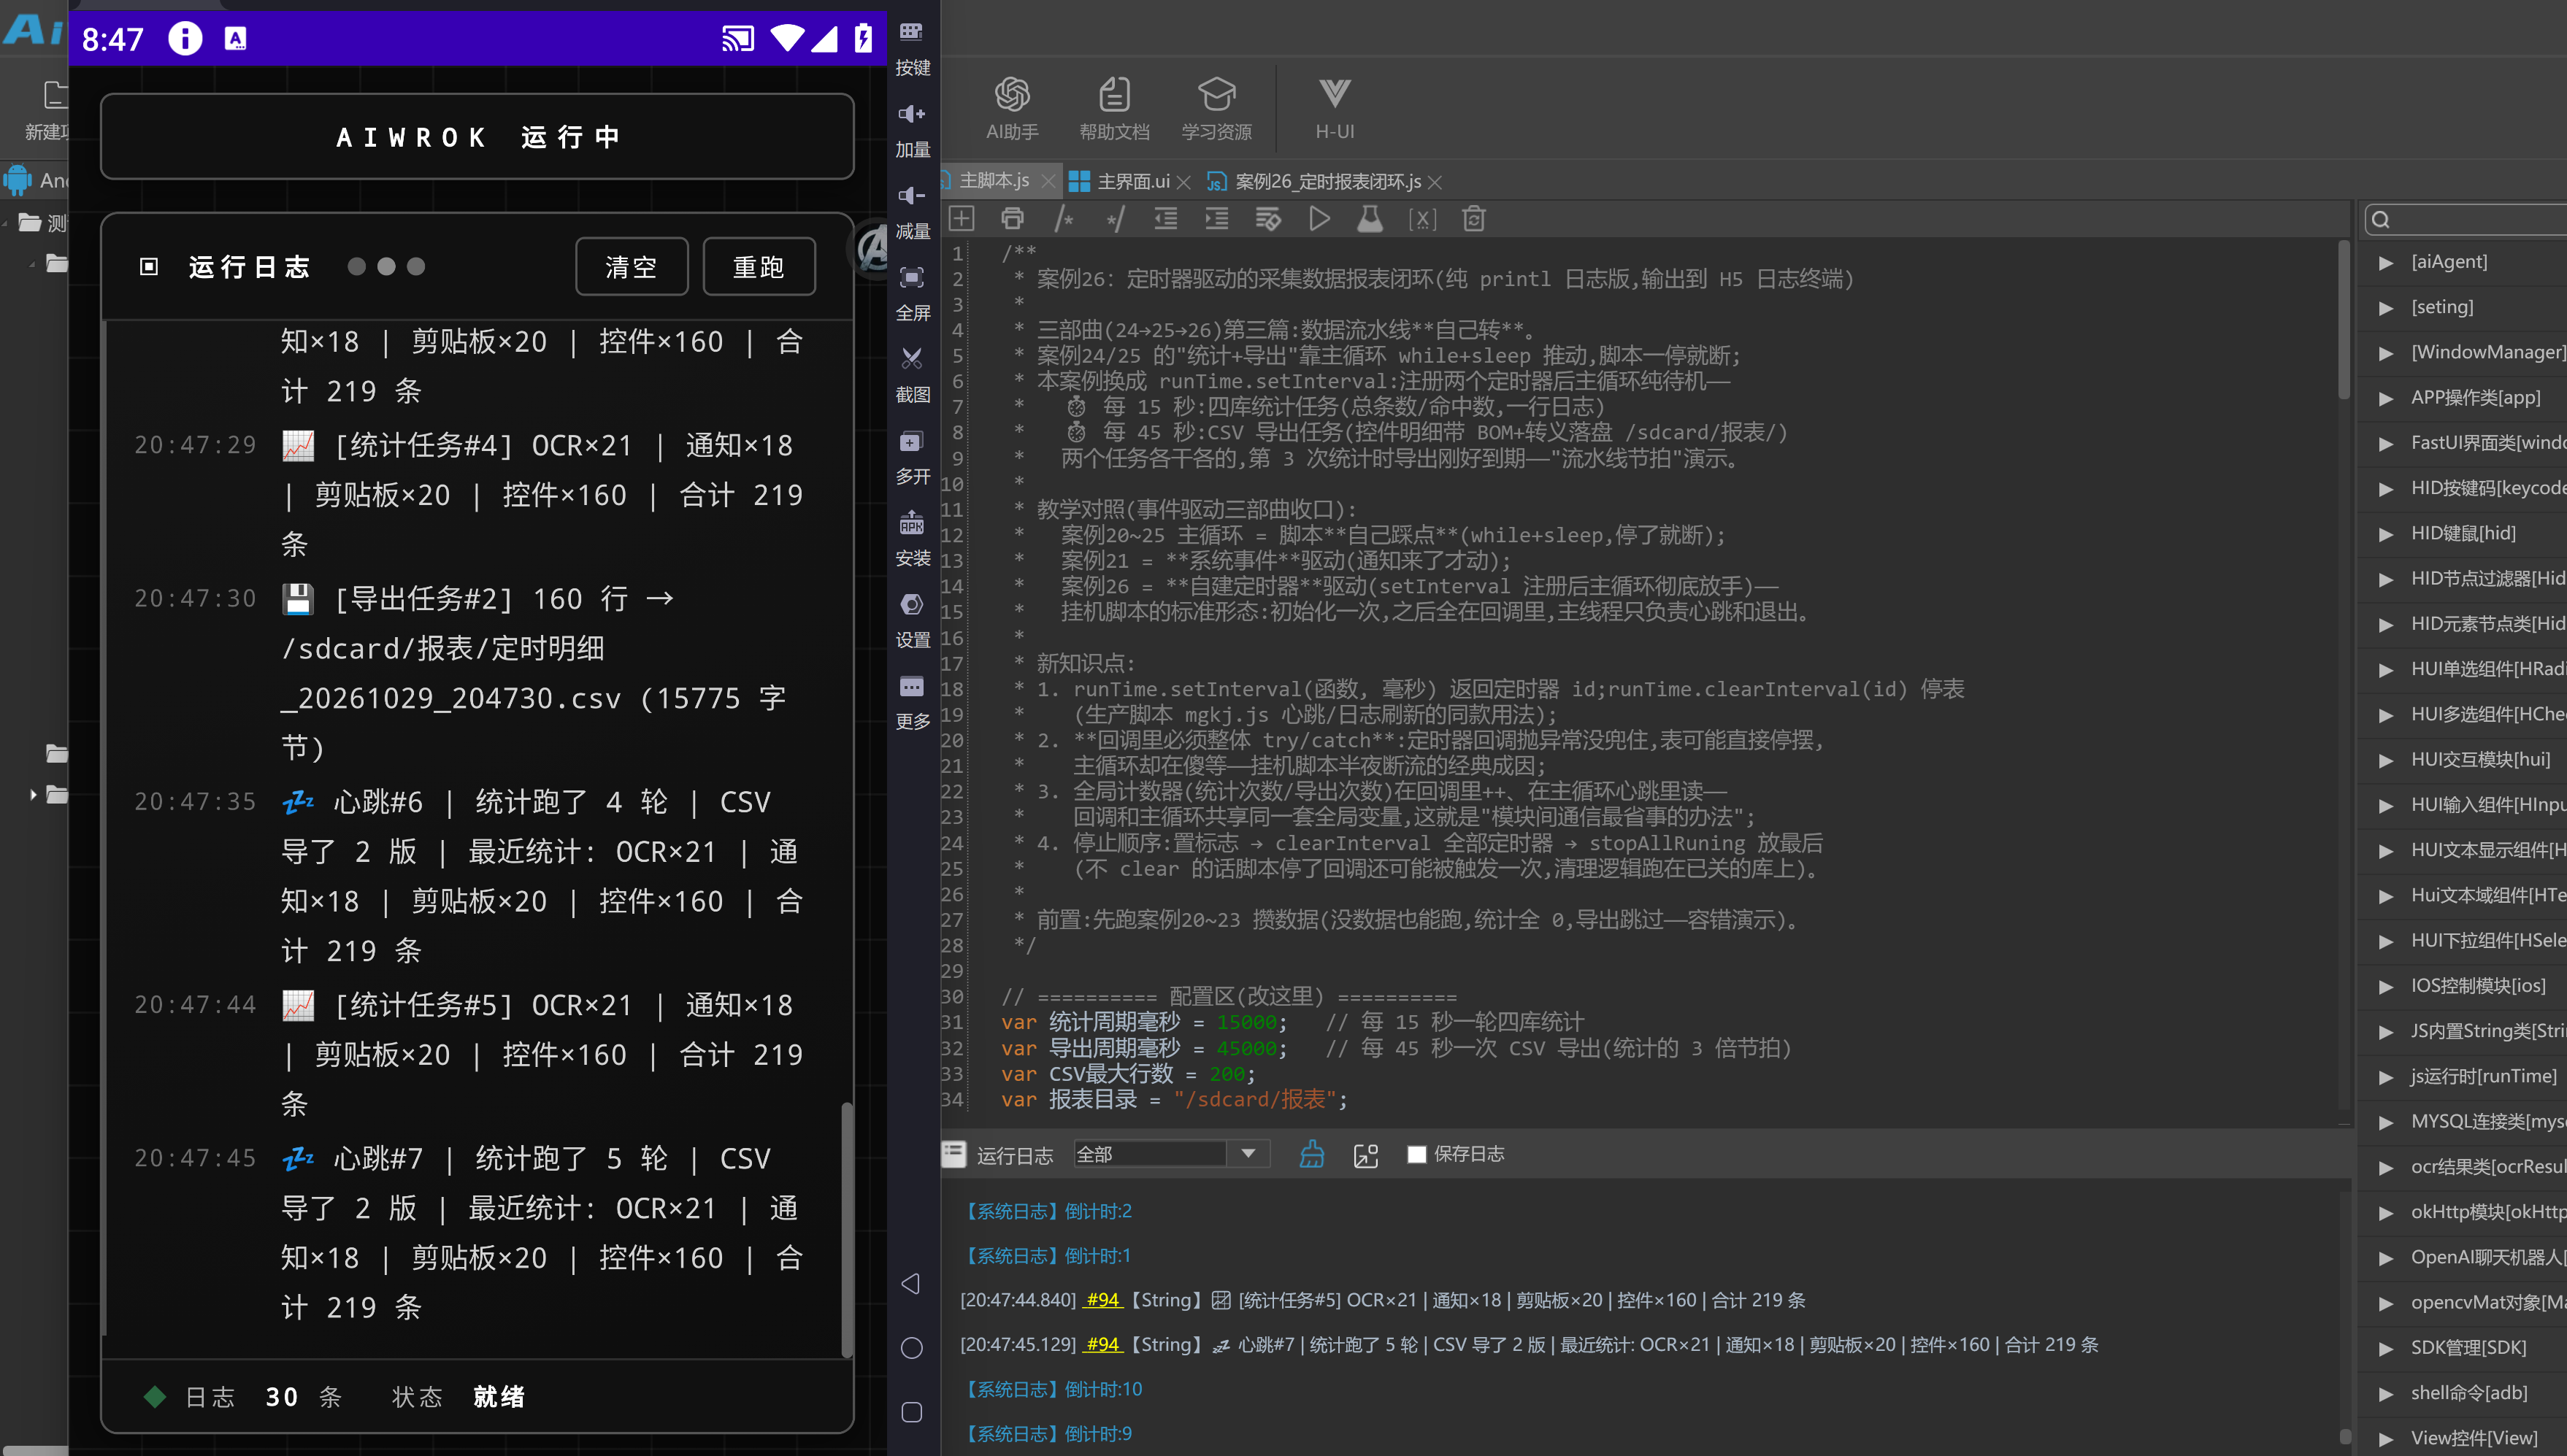Screen dimensions: 2567x1456
Task: Expand the [aiAgent] tree node
Action: point(2385,262)
